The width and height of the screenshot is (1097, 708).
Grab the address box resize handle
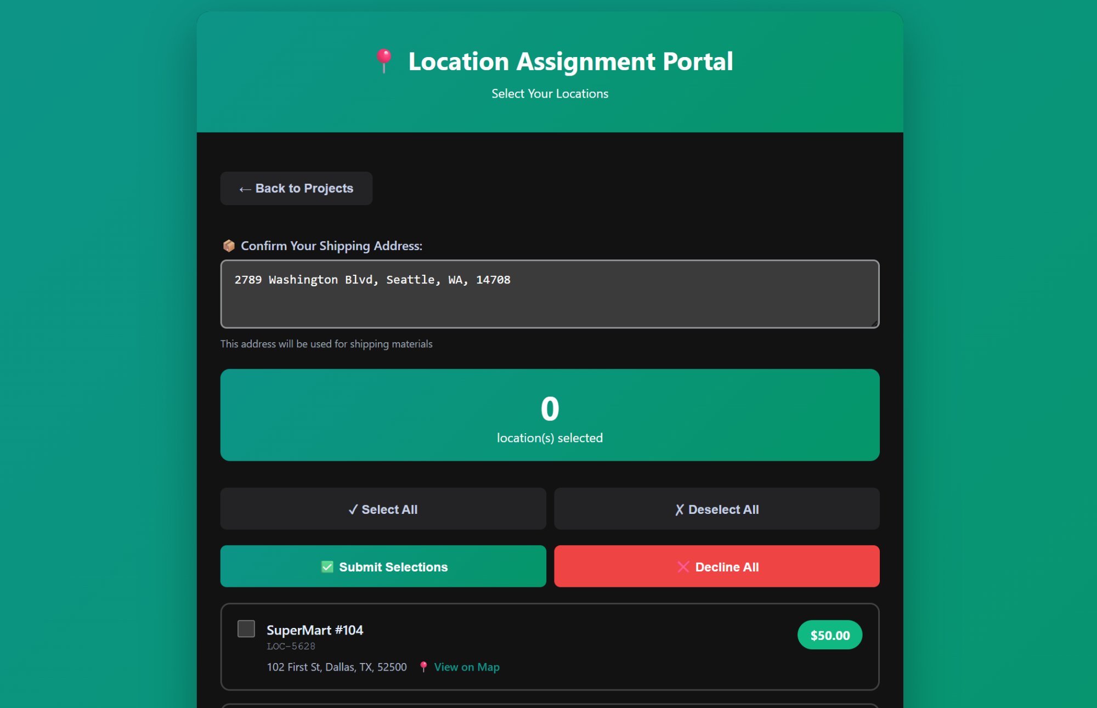point(874,323)
